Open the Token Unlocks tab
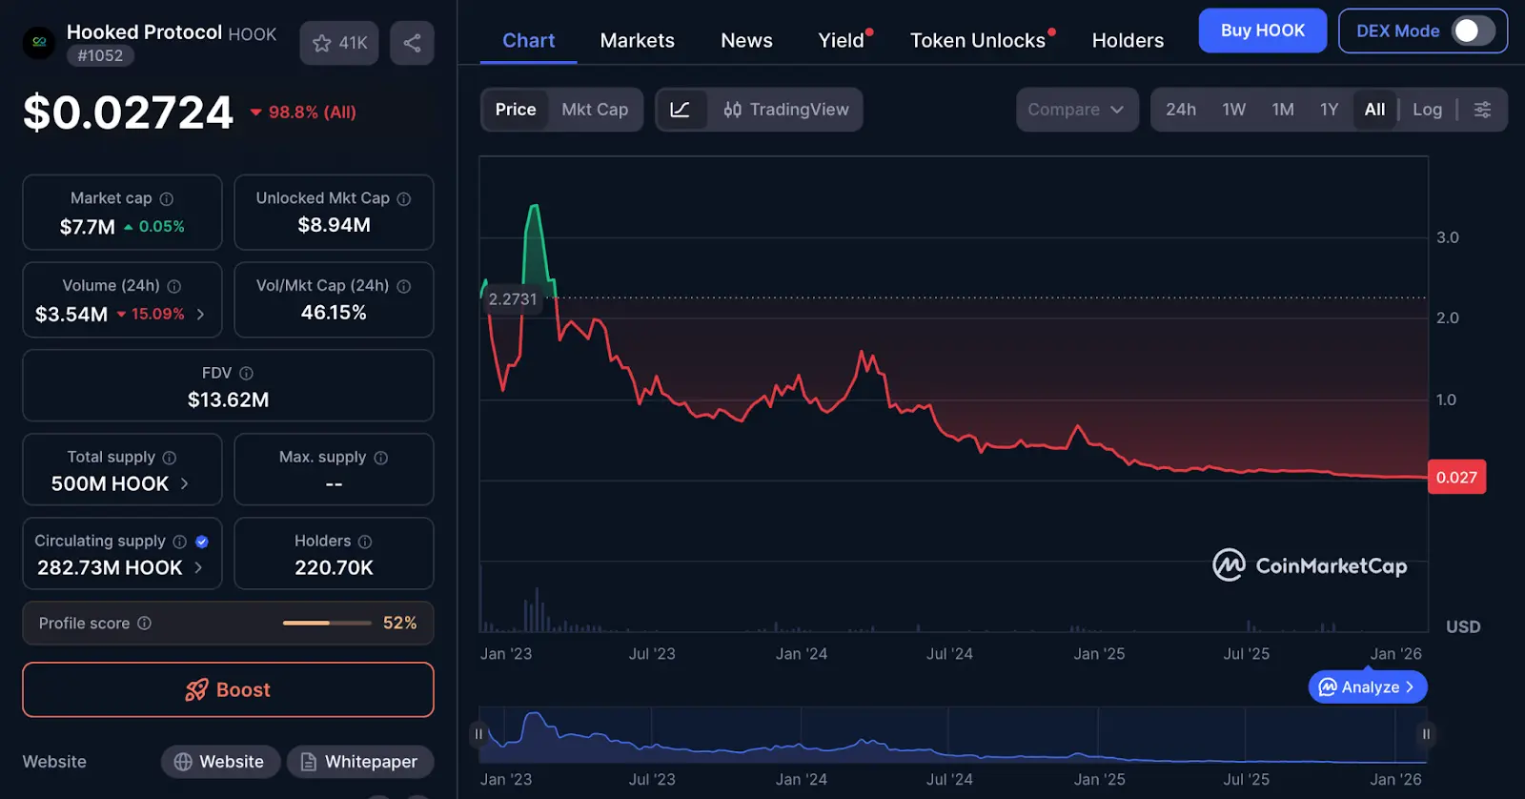 (977, 41)
